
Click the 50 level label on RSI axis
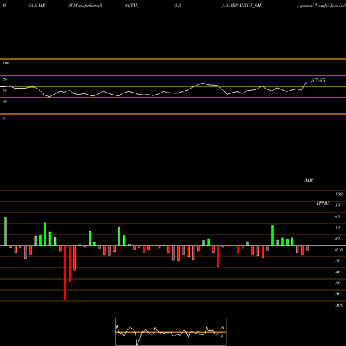[x=5, y=91]
